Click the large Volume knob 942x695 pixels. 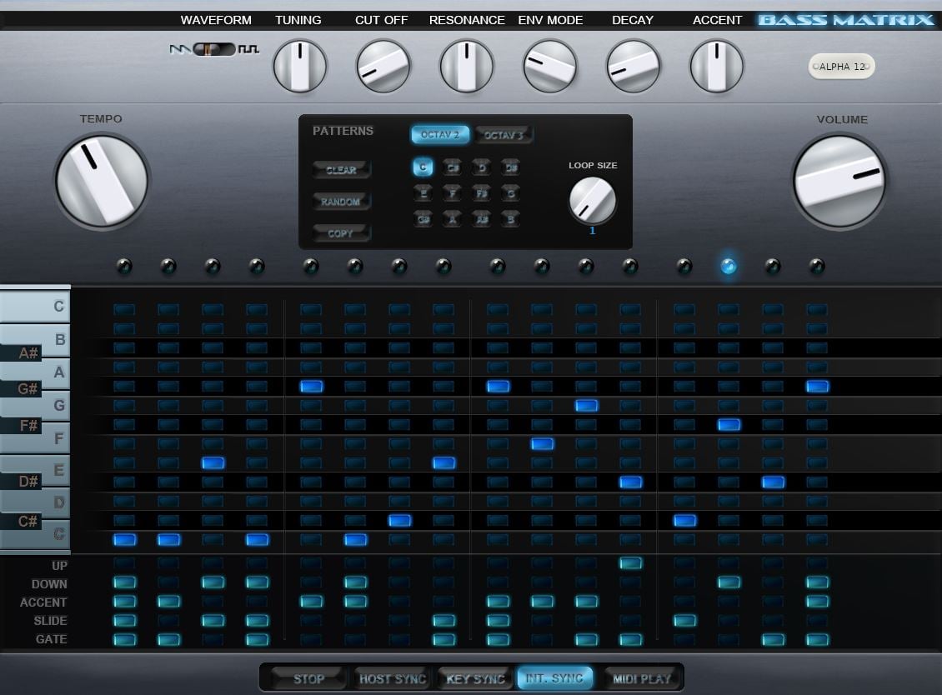(839, 181)
